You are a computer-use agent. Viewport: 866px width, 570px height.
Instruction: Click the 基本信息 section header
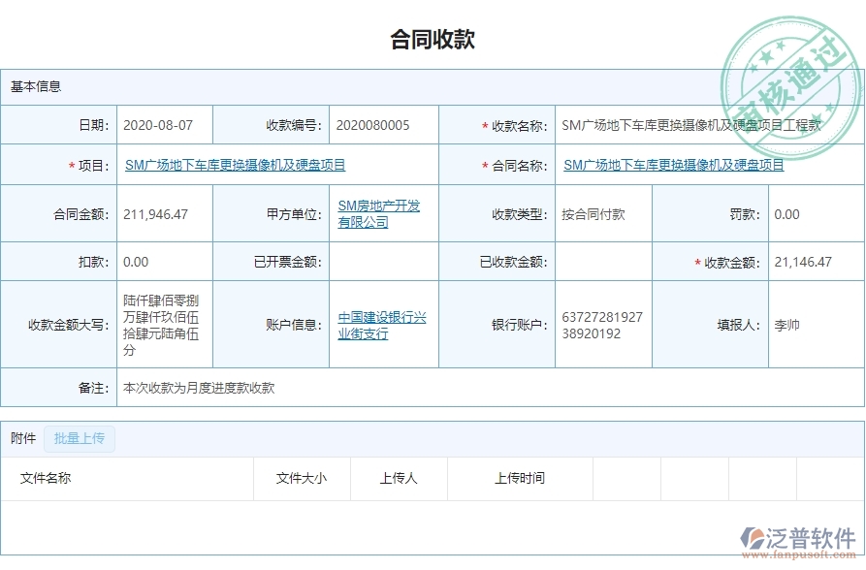(37, 88)
